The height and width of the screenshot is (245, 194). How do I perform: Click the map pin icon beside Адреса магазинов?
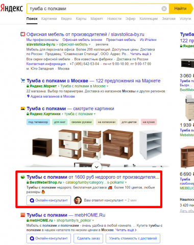(x=28, y=96)
